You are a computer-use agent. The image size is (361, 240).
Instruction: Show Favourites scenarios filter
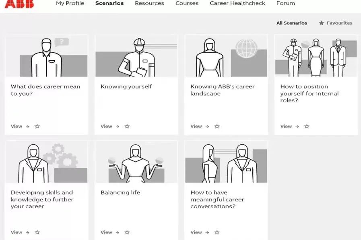point(335,23)
